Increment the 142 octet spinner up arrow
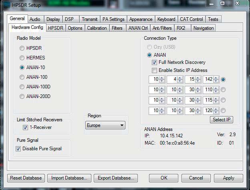 (216, 78)
